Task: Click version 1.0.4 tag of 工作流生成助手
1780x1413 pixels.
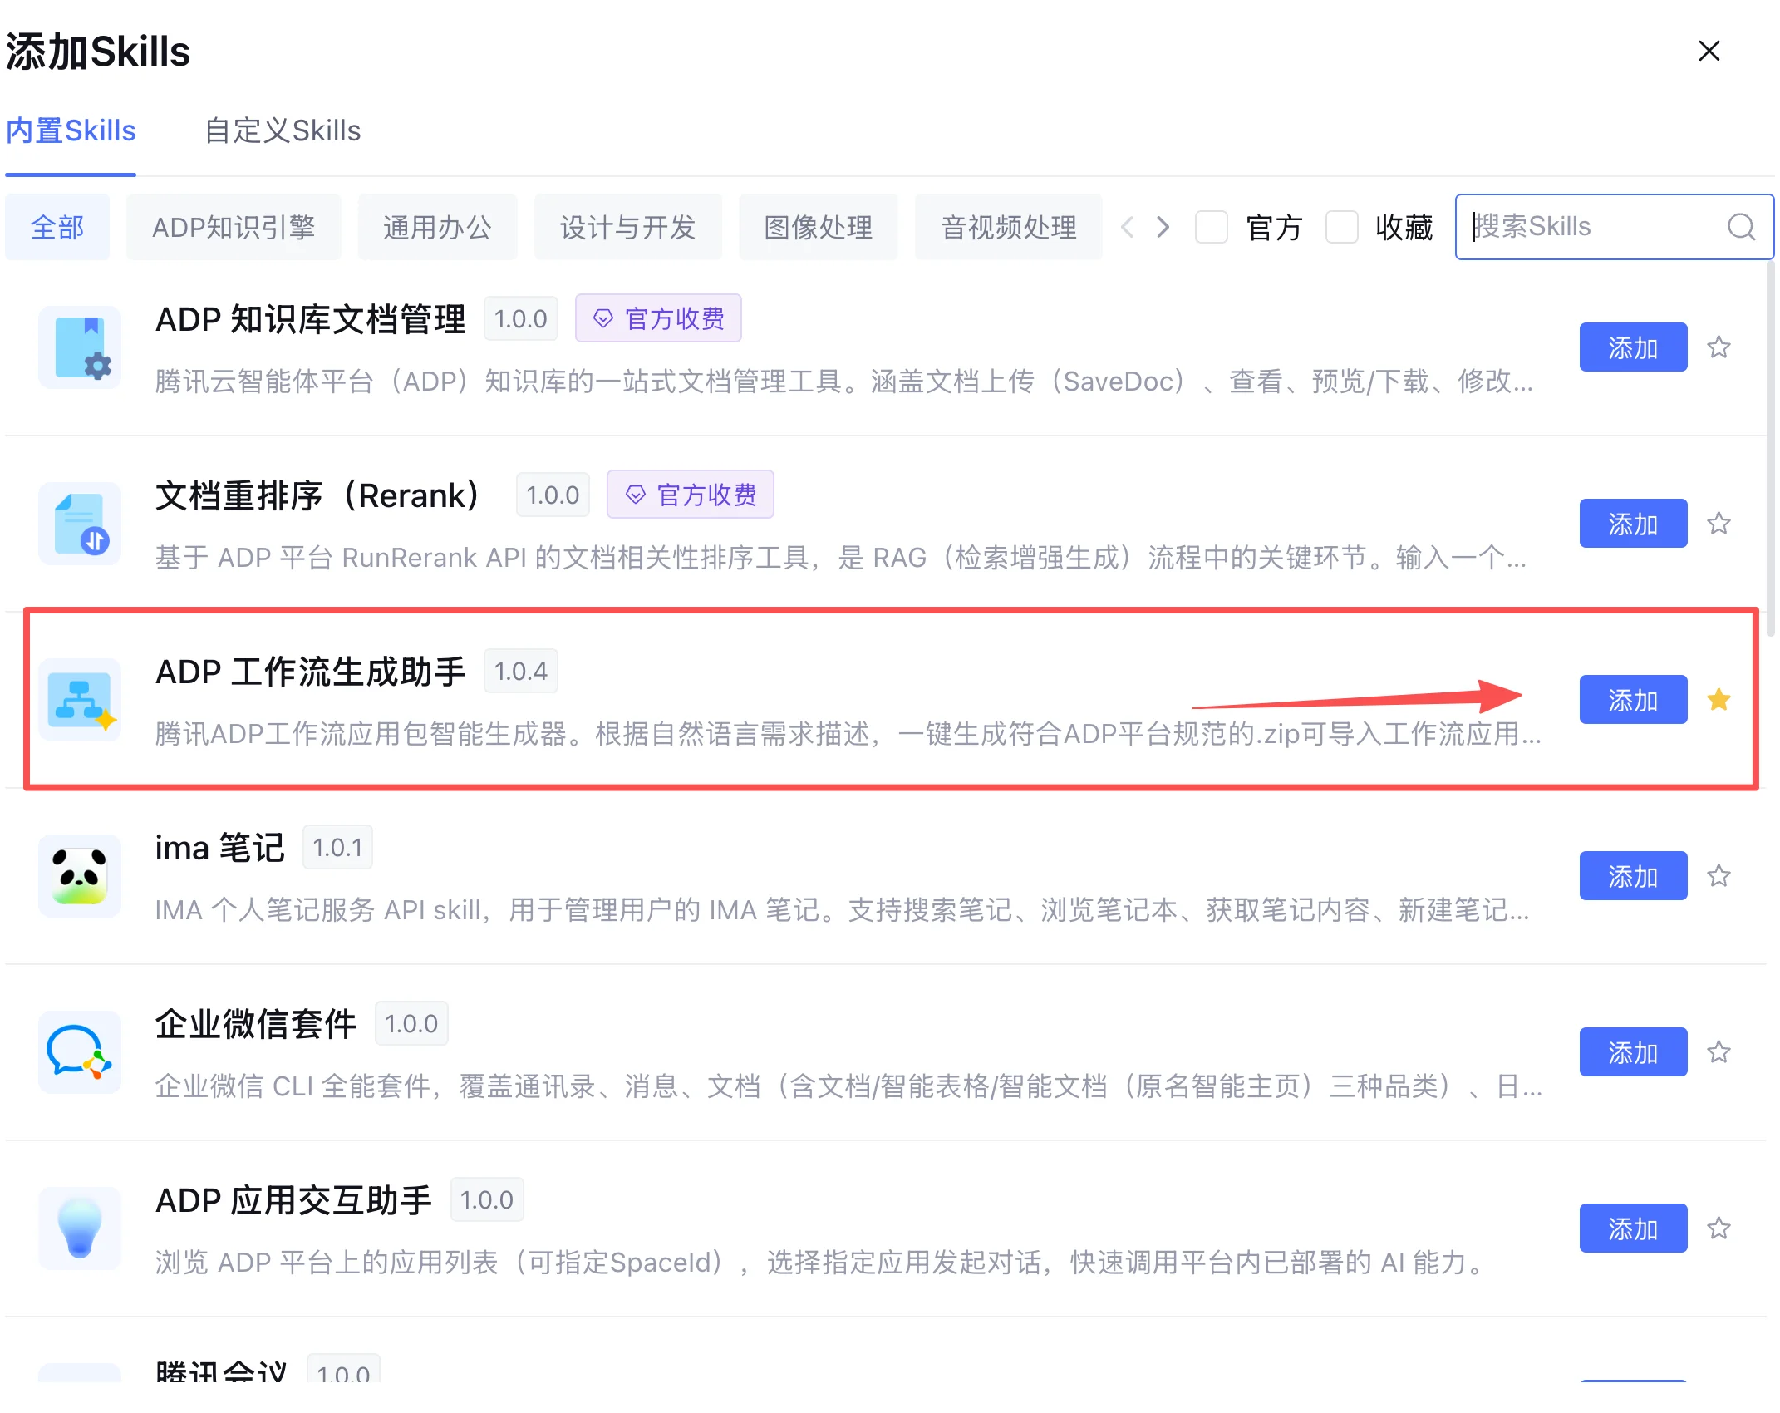Action: 521,671
